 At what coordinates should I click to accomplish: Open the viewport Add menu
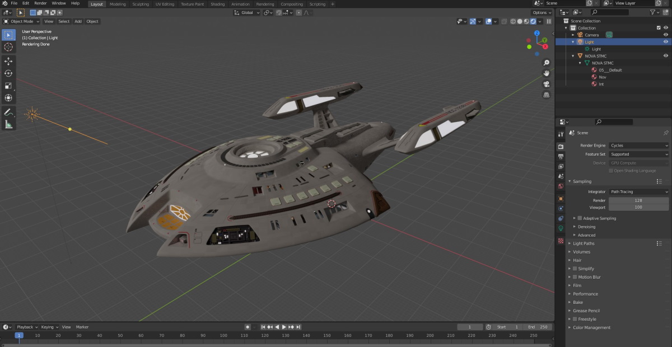[x=78, y=21]
